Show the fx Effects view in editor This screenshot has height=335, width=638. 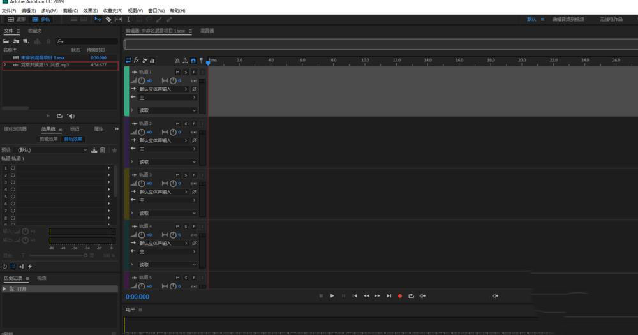(137, 60)
